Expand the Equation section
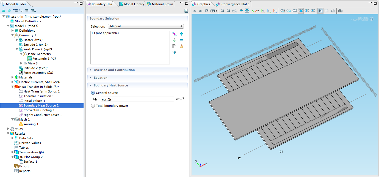Viewport: 379px width, 177px height. [x=100, y=78]
